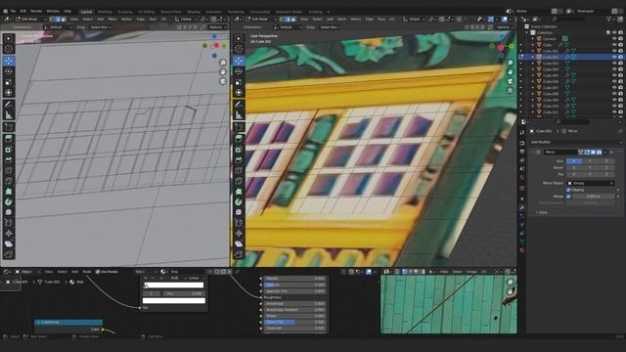Click the ColorRamp white gradient bar

pos(173,285)
